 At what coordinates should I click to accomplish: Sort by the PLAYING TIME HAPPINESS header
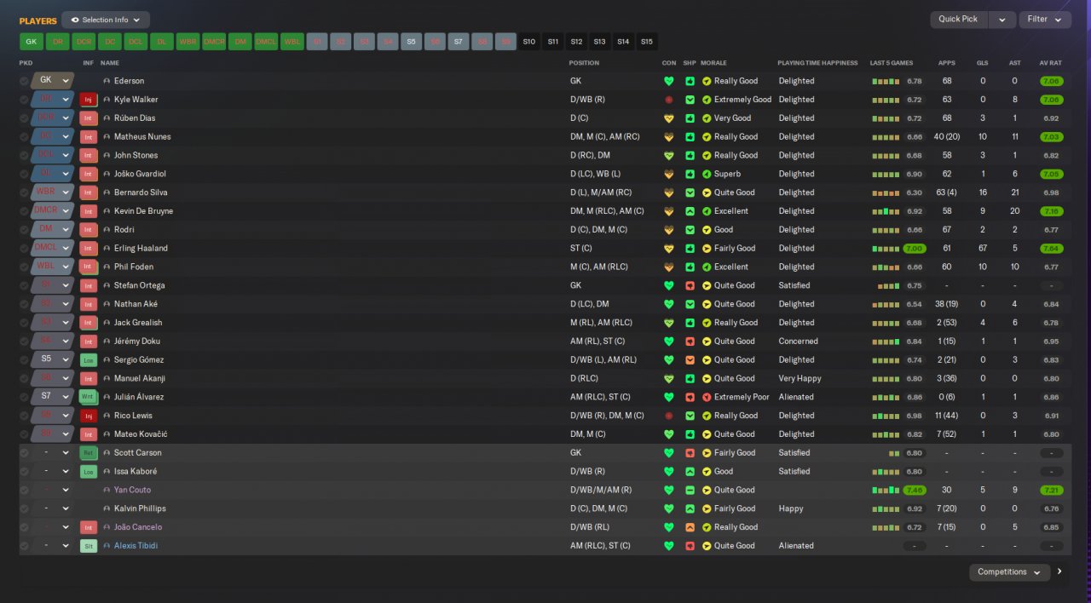(817, 63)
